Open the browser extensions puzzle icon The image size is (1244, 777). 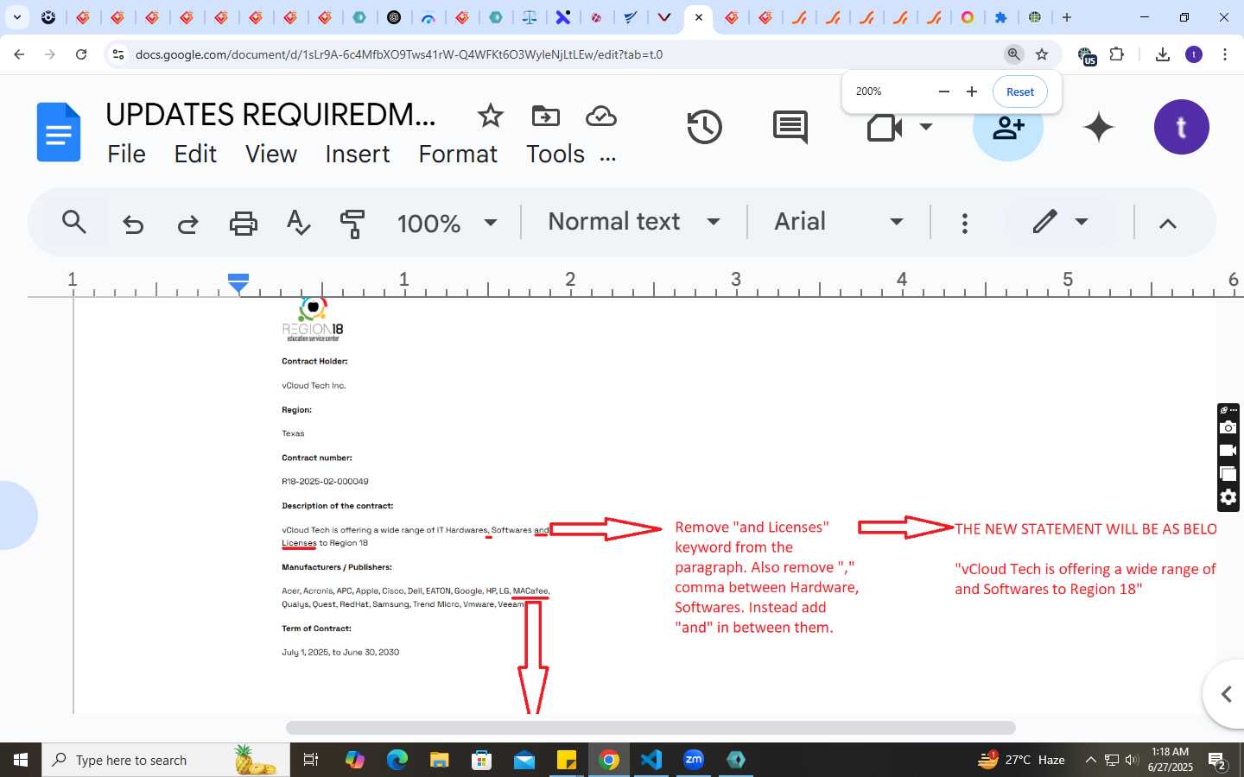[1117, 54]
